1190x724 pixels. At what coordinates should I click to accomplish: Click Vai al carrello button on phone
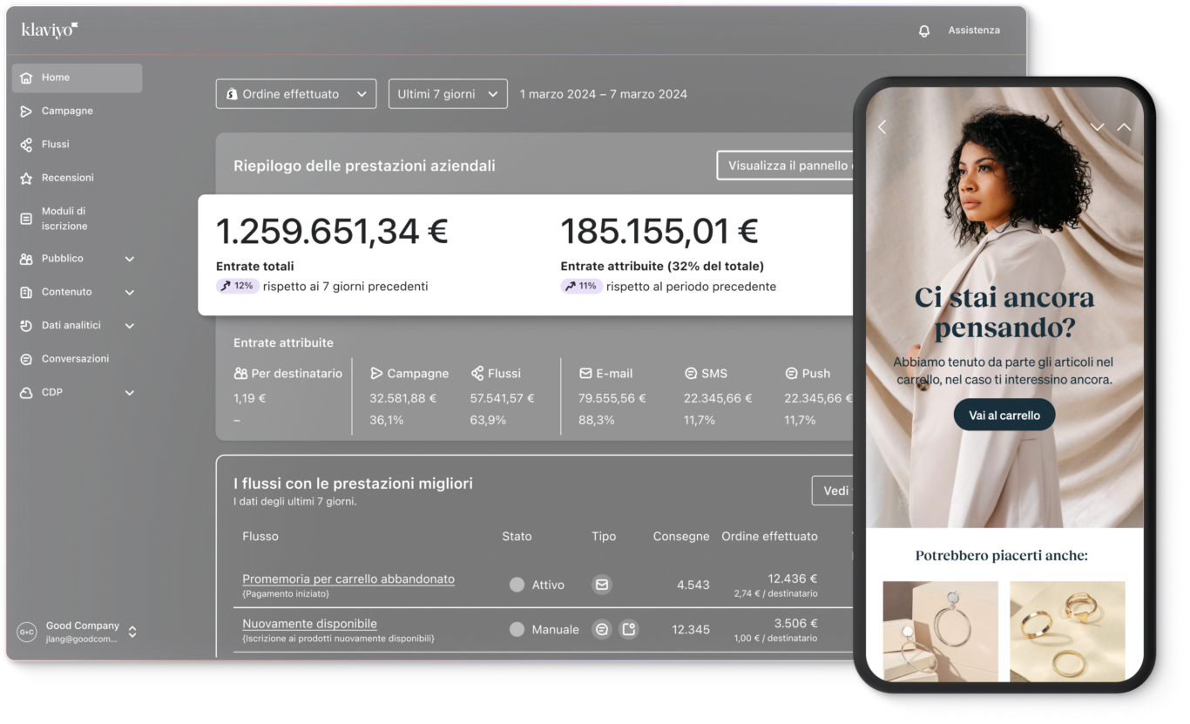coord(1004,416)
